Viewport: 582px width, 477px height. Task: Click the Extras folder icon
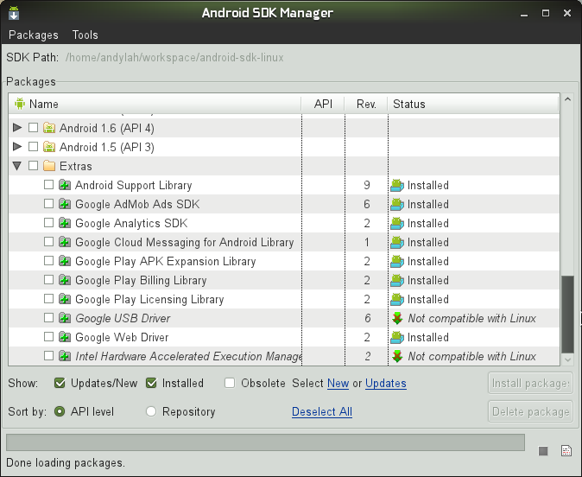click(x=49, y=166)
